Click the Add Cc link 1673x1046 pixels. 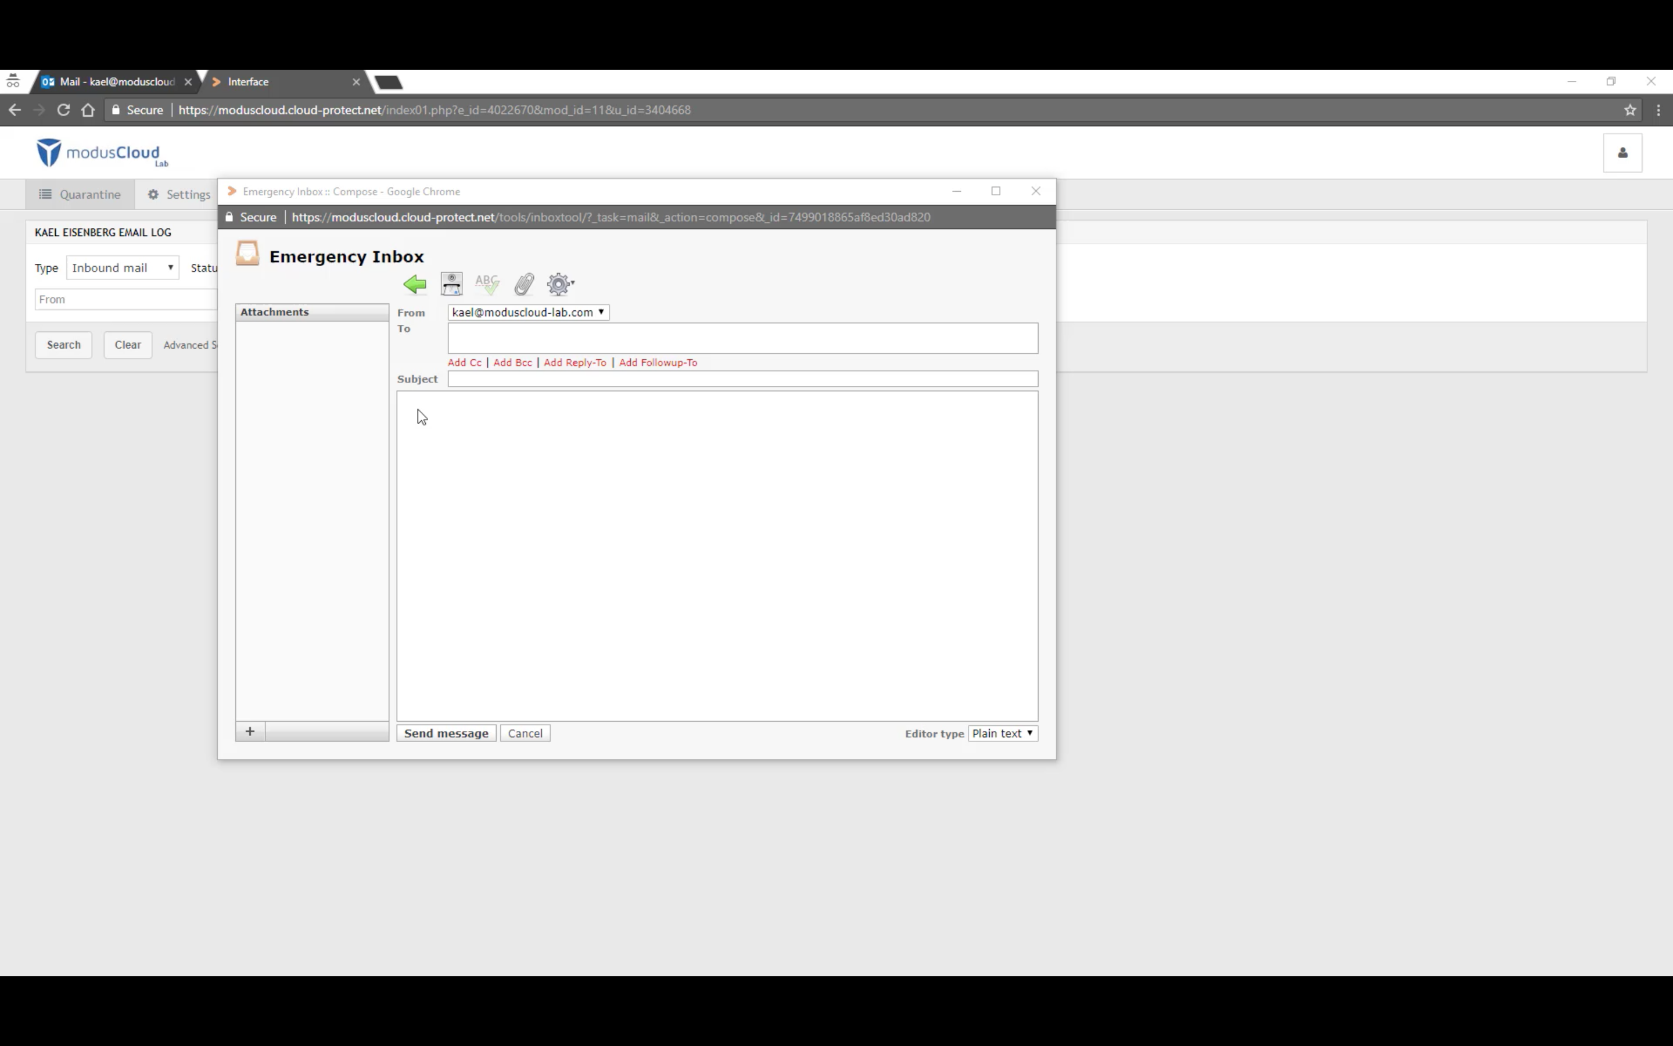click(x=465, y=361)
